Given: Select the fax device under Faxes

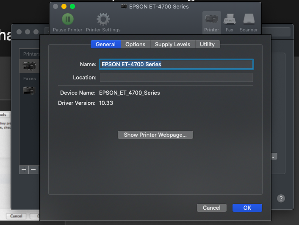Looking at the screenshot, I should (x=29, y=90).
